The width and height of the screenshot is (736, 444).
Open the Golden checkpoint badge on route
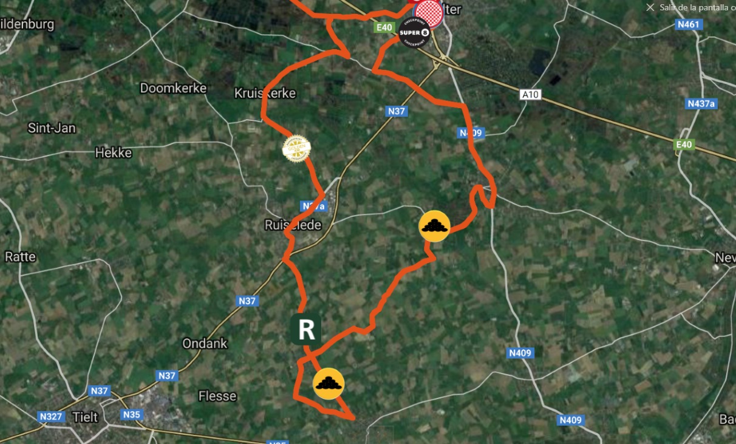297,148
